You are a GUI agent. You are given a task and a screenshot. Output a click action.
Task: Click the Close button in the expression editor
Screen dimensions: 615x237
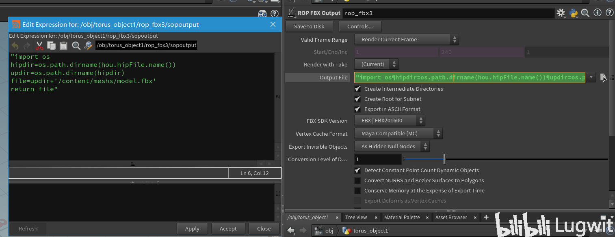[x=264, y=228]
